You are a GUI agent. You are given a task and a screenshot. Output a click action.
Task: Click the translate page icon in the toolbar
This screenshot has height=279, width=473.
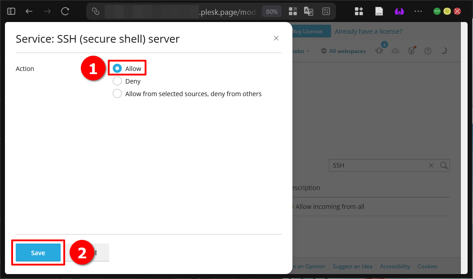point(309,11)
